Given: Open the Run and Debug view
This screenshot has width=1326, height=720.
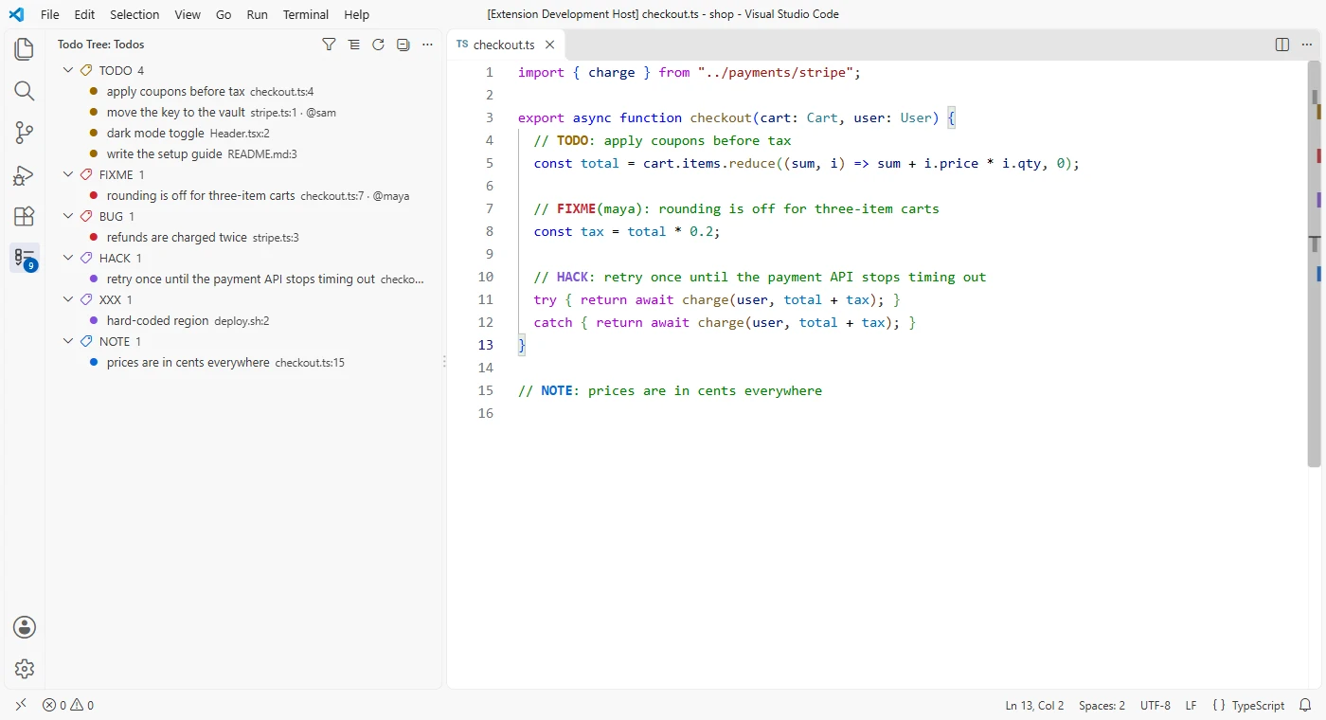Looking at the screenshot, I should click(x=25, y=175).
